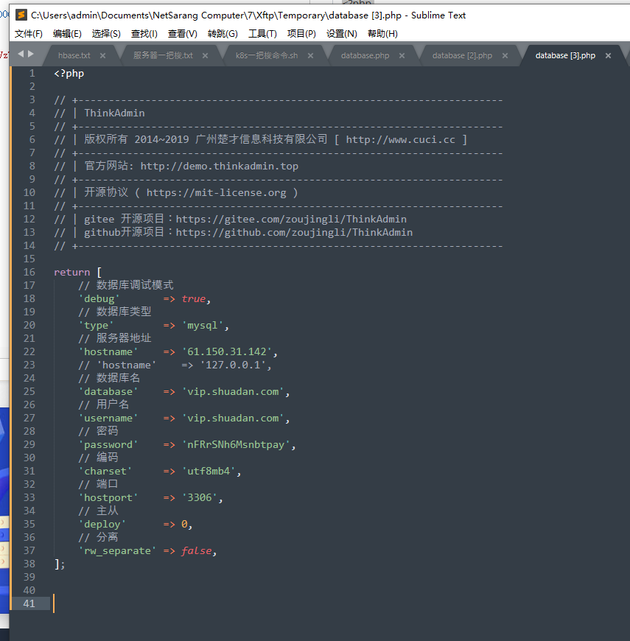This screenshot has height=641, width=630.
Task: Click the false value on line 37
Action: pyautogui.click(x=197, y=551)
